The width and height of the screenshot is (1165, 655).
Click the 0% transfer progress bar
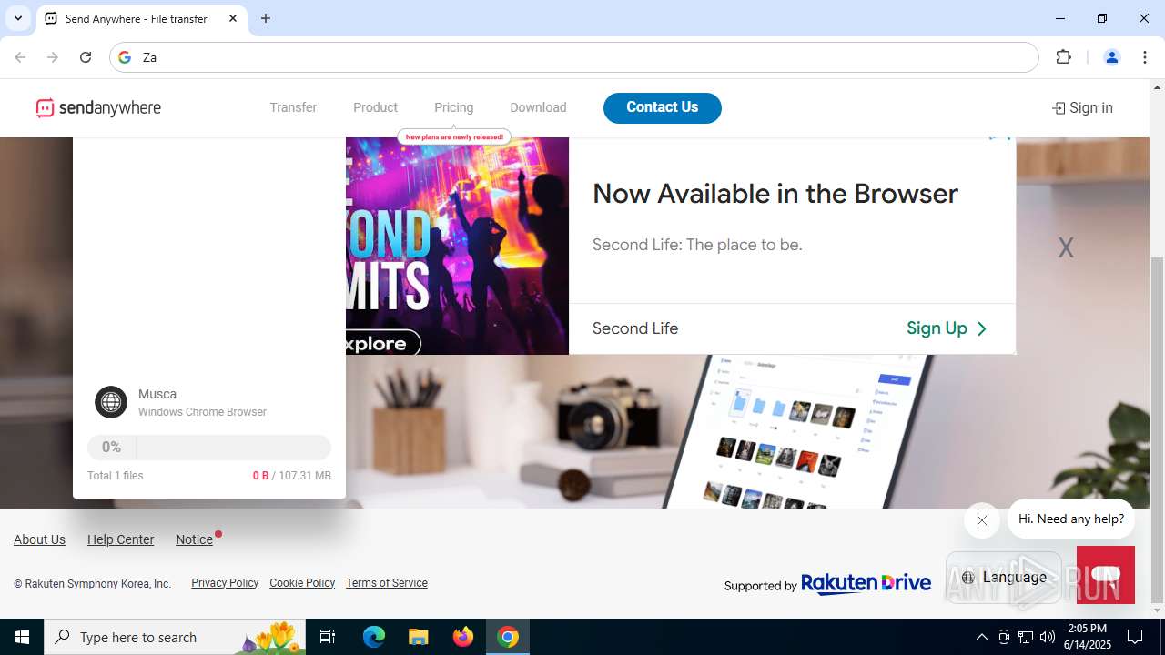point(209,448)
